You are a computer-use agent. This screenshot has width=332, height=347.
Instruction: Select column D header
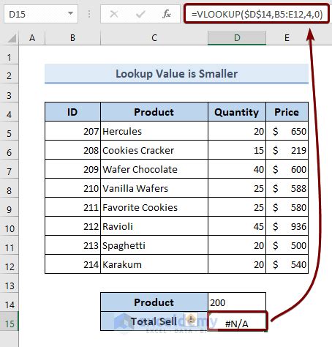pos(237,38)
